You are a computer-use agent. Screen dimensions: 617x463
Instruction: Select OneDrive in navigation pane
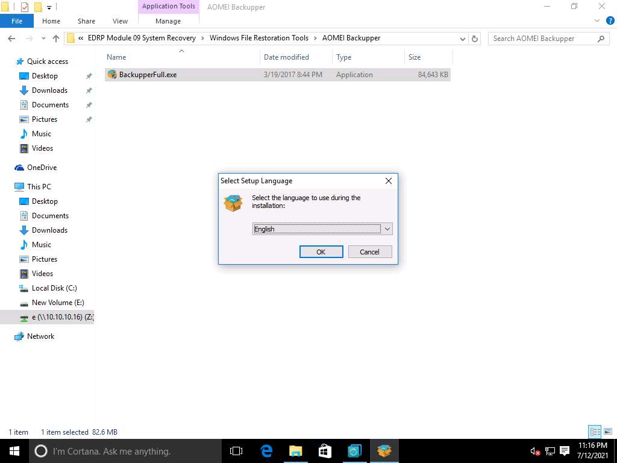42,168
